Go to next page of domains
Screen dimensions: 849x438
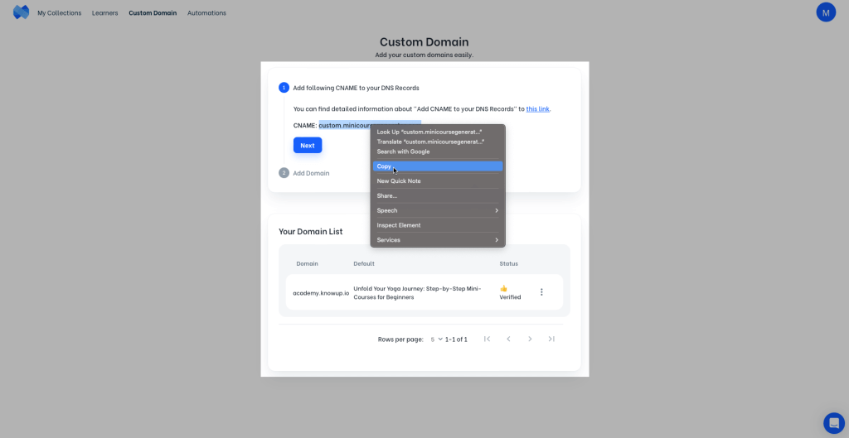point(530,339)
